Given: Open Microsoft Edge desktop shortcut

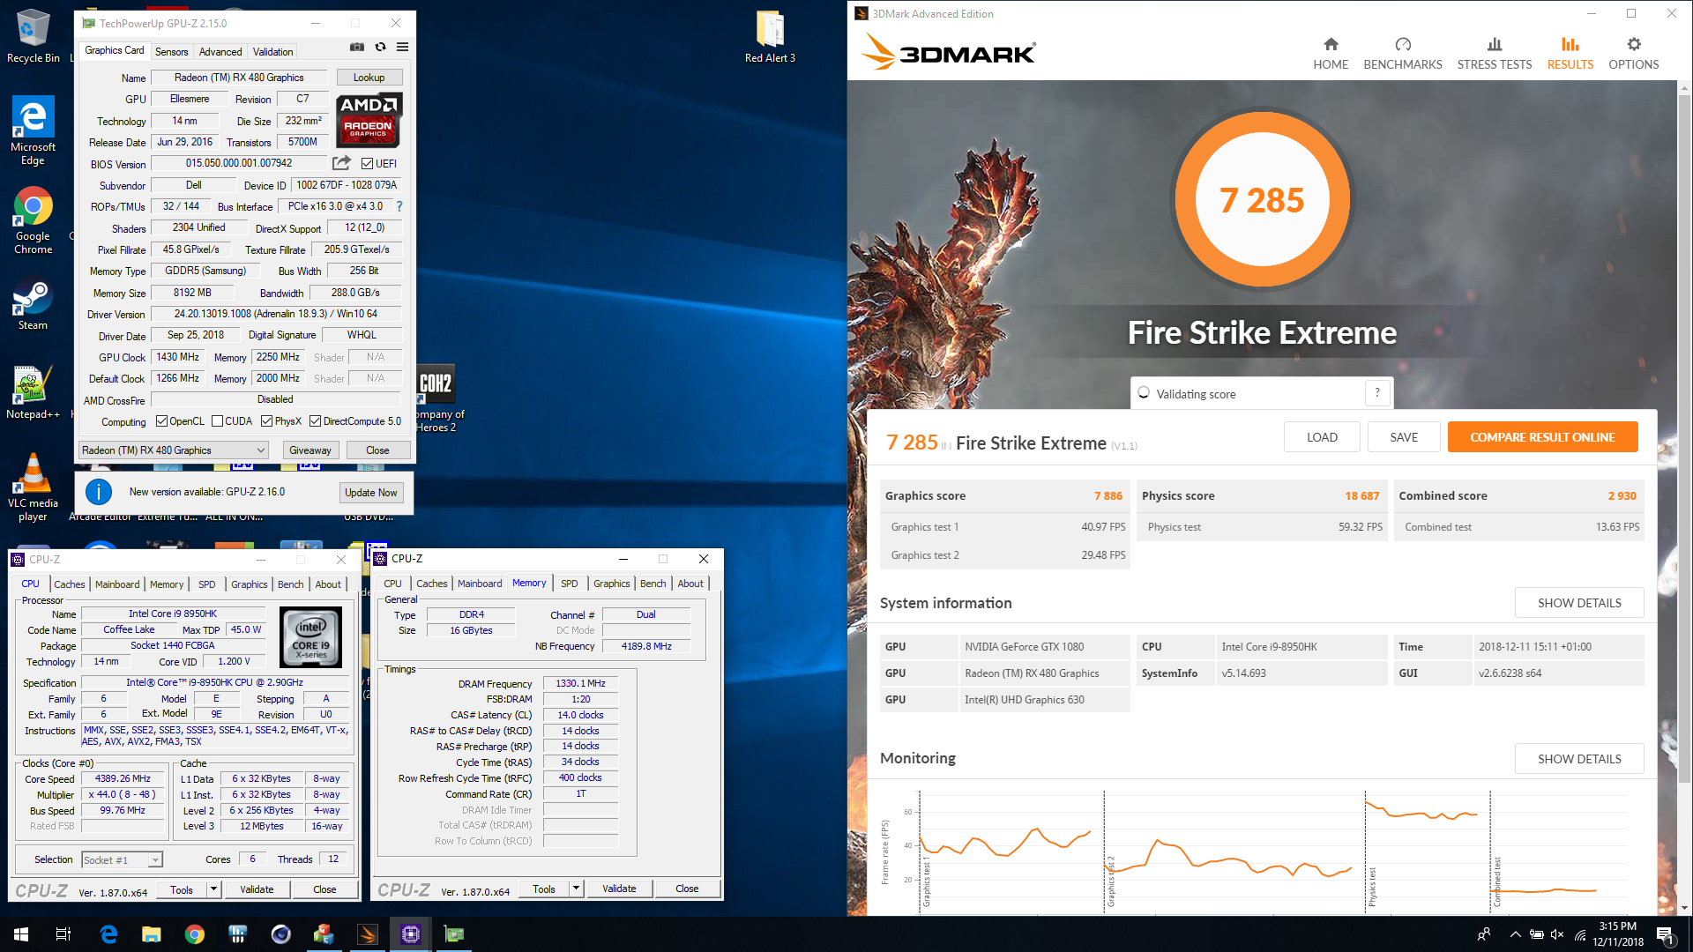Looking at the screenshot, I should point(33,130).
